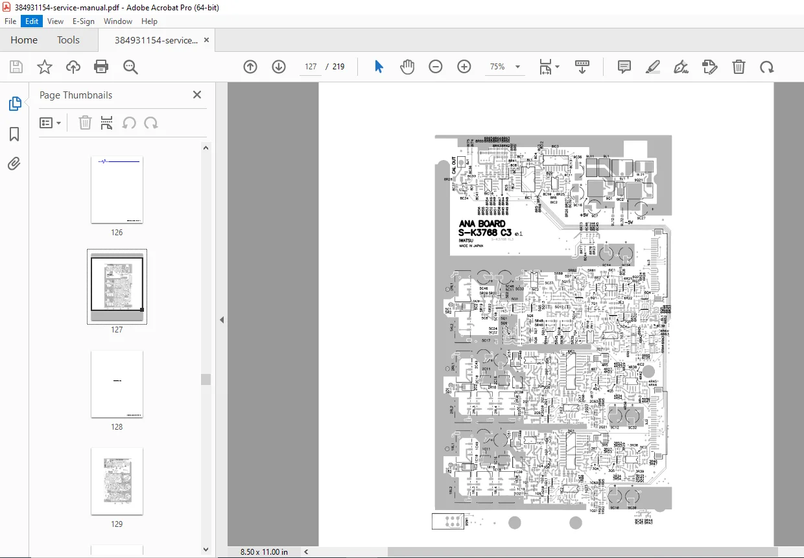Viewport: 804px width, 558px height.
Task: Click the scrolling mode keyboard icon
Action: click(x=582, y=67)
